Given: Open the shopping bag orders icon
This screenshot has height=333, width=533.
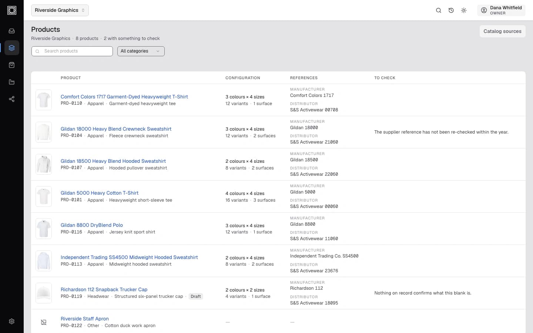Looking at the screenshot, I should point(12,65).
